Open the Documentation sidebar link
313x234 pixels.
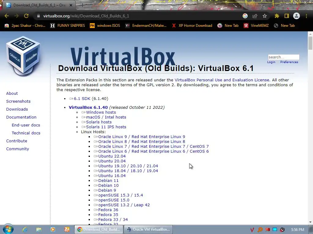pos(21,117)
